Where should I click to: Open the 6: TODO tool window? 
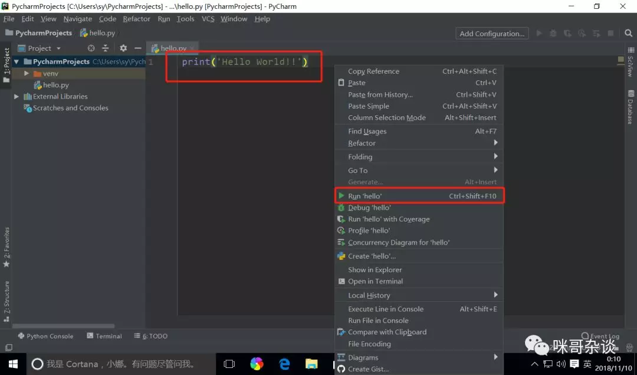(151, 336)
